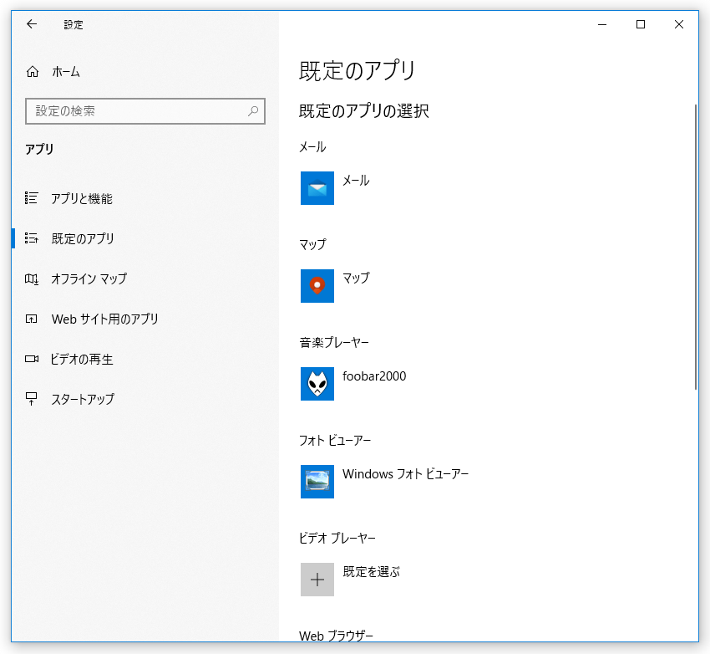Change default maps app labeled マップ

356,278
